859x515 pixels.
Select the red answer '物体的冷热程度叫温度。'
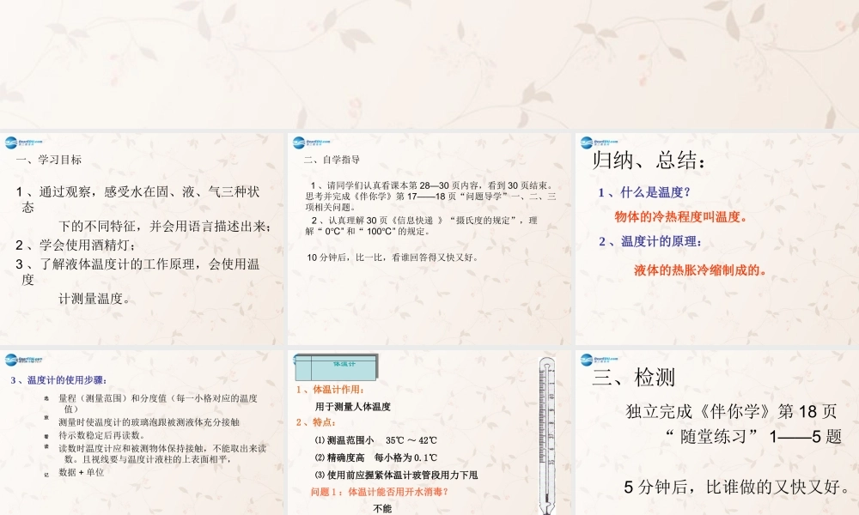[681, 216]
